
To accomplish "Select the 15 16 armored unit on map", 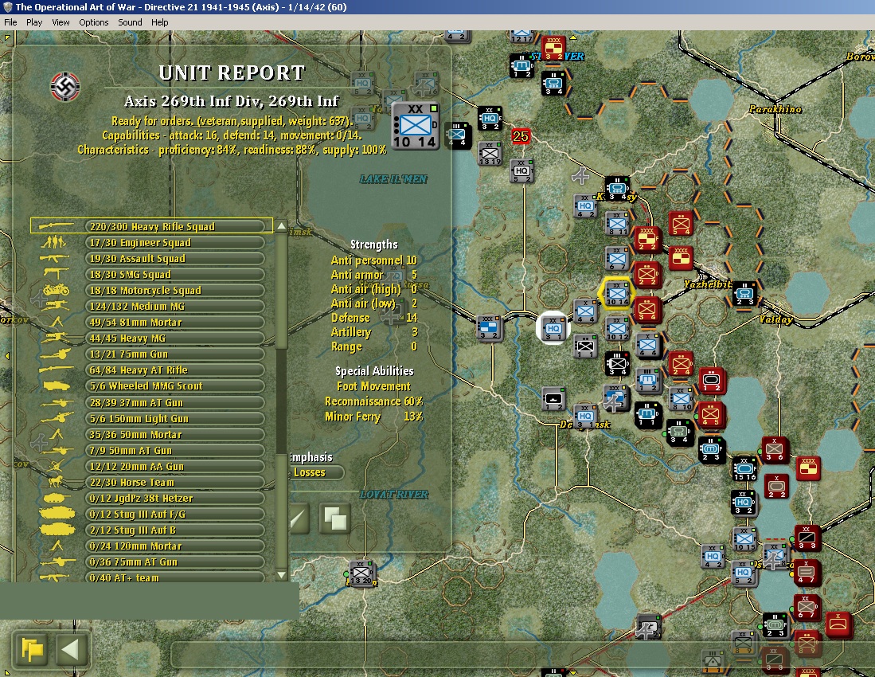I will tap(744, 469).
